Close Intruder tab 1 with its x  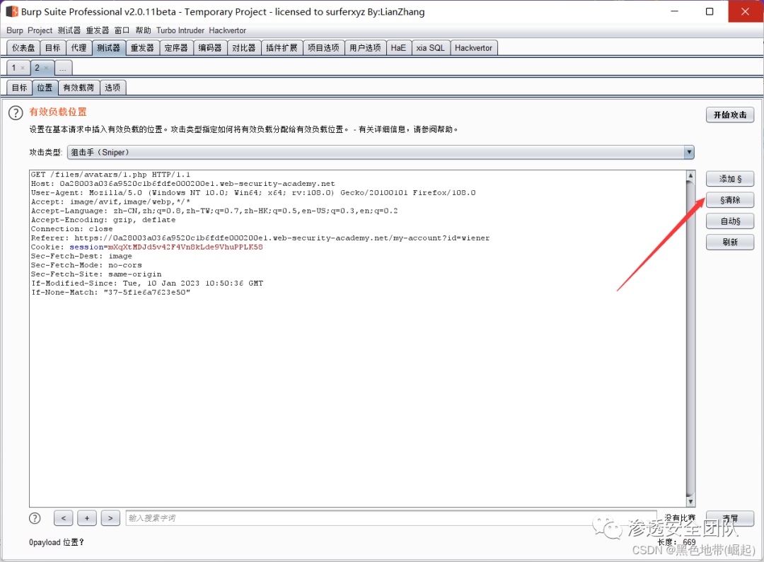coord(23,68)
